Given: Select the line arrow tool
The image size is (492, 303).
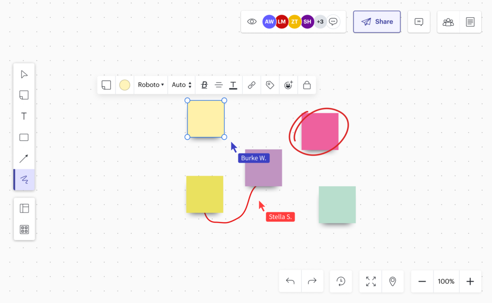Looking at the screenshot, I should click(24, 158).
